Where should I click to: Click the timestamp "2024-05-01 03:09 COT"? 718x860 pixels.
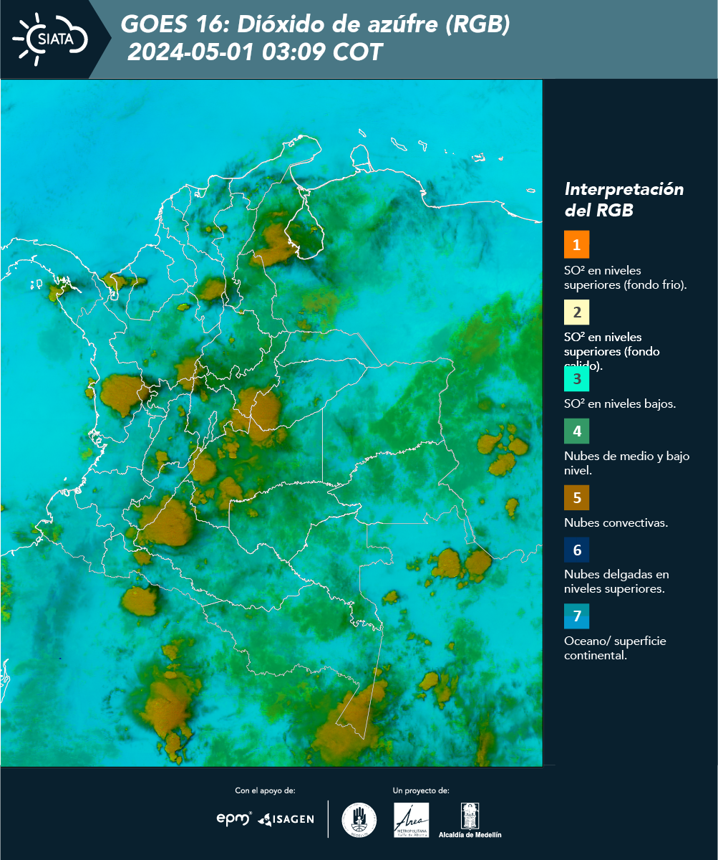[x=256, y=52]
